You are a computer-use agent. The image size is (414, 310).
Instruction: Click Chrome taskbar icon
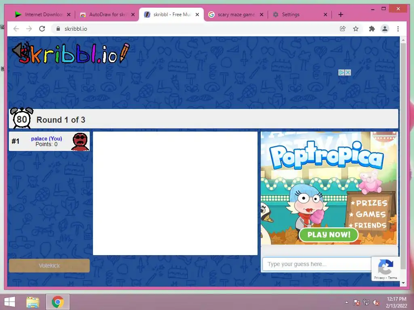pos(57,302)
